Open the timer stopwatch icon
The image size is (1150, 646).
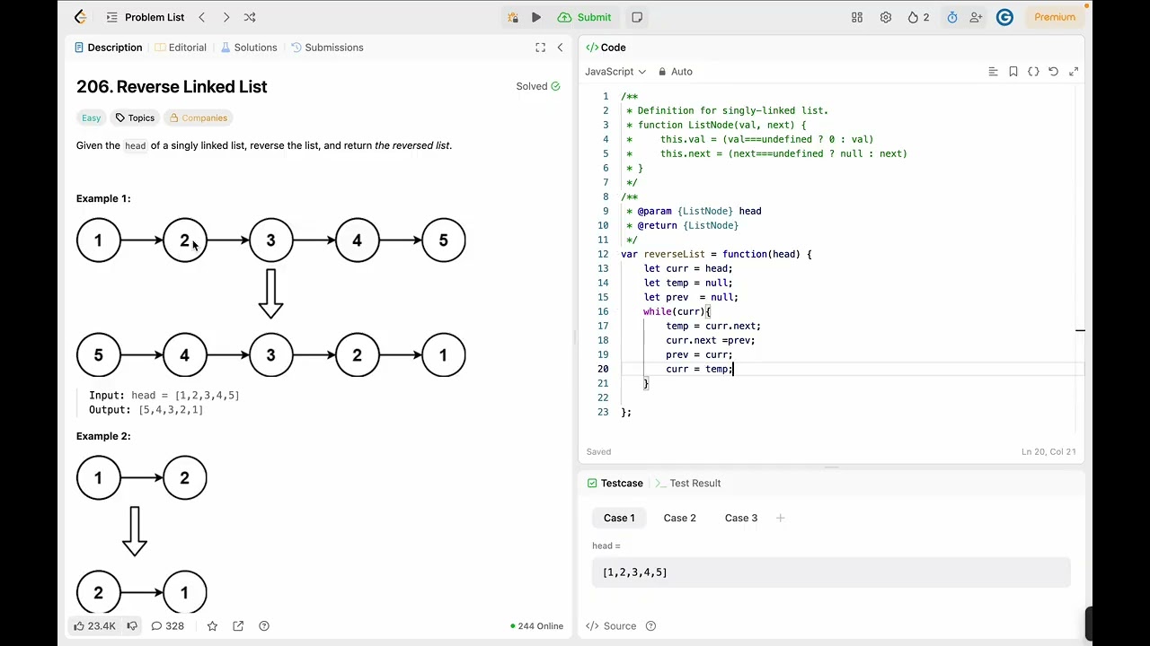952,17
